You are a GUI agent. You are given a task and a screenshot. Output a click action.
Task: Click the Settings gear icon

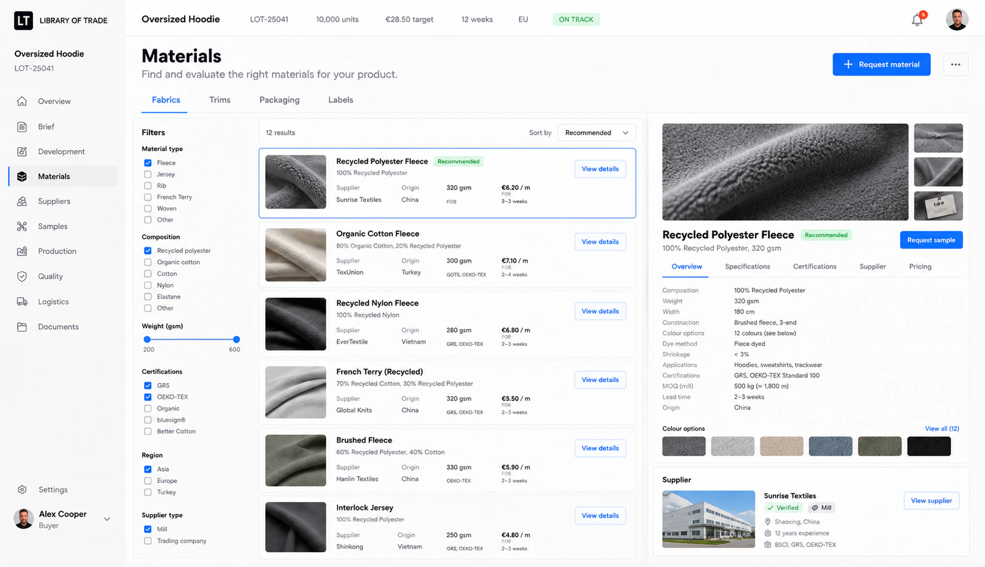[x=22, y=490]
